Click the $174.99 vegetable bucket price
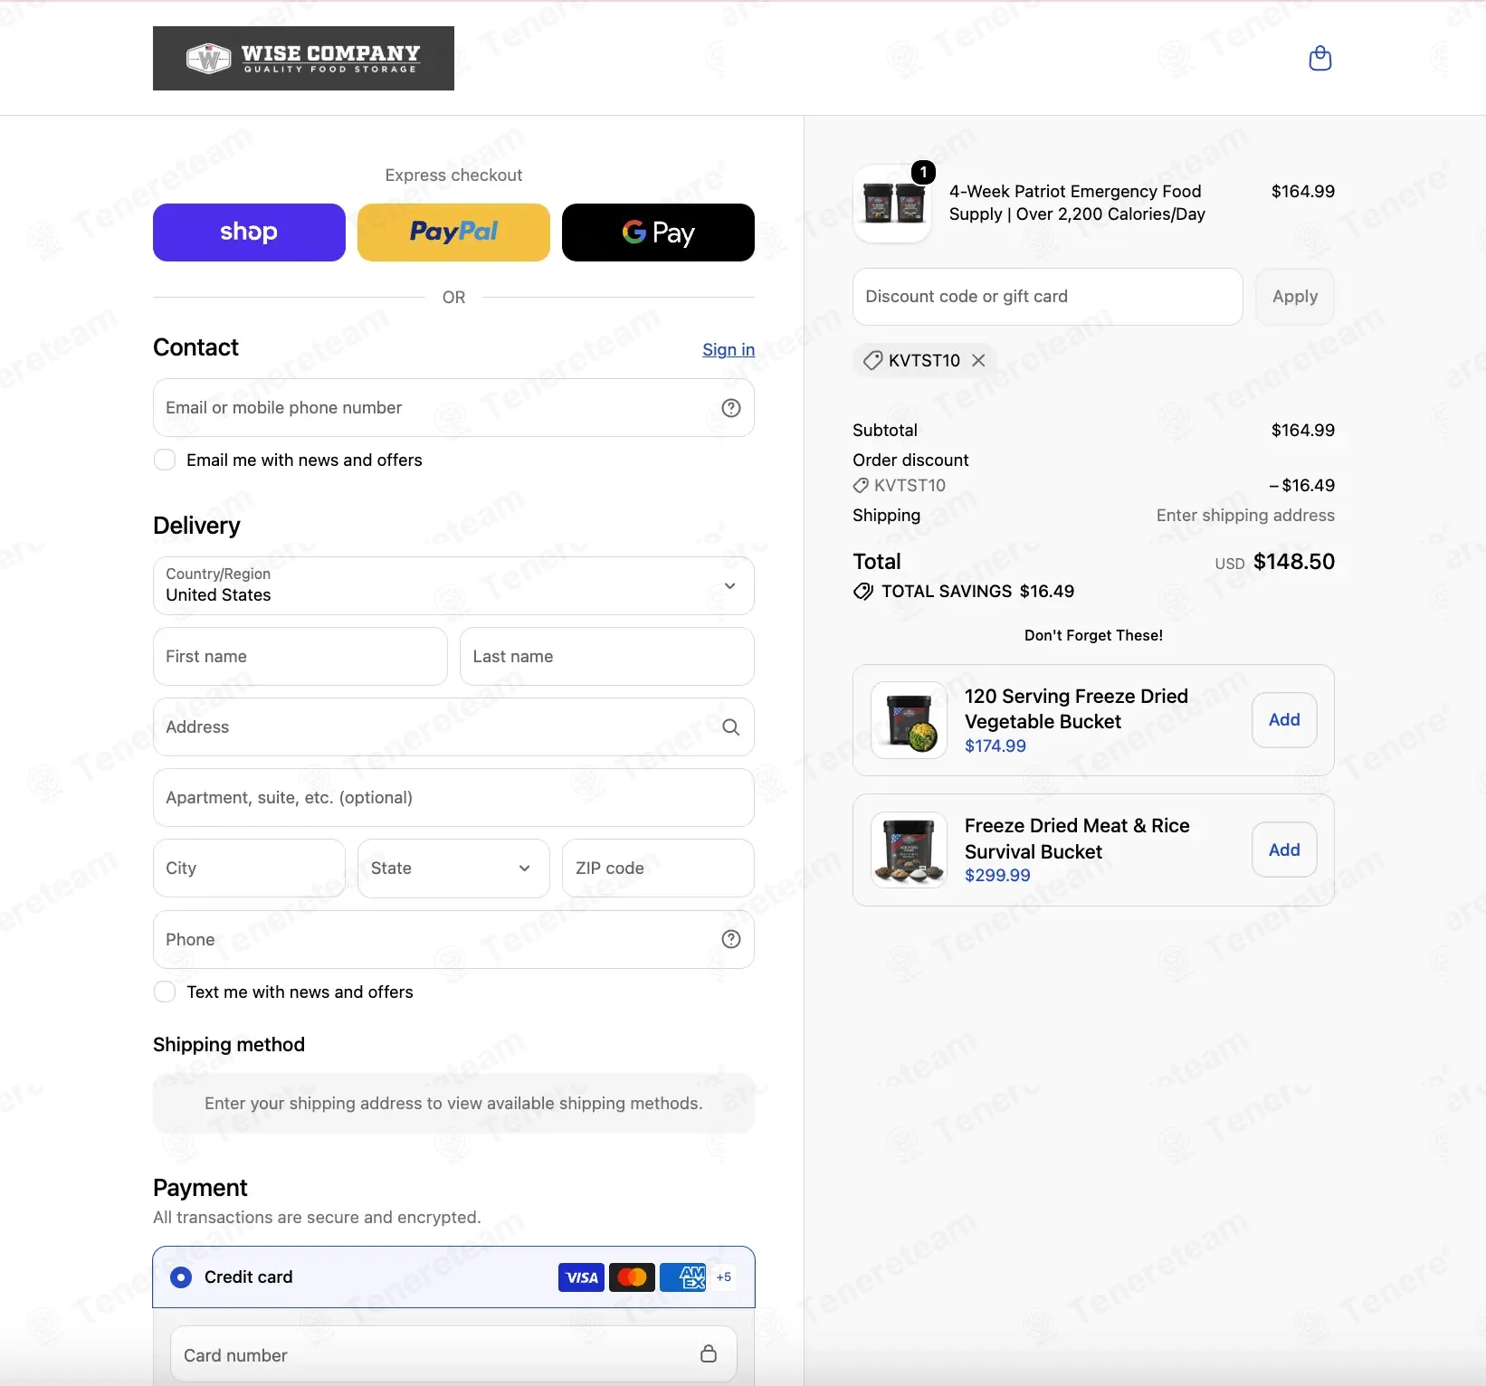 pyautogui.click(x=995, y=746)
